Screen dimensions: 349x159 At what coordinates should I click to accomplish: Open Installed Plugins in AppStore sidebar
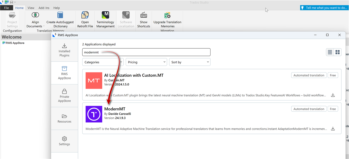click(x=64, y=50)
